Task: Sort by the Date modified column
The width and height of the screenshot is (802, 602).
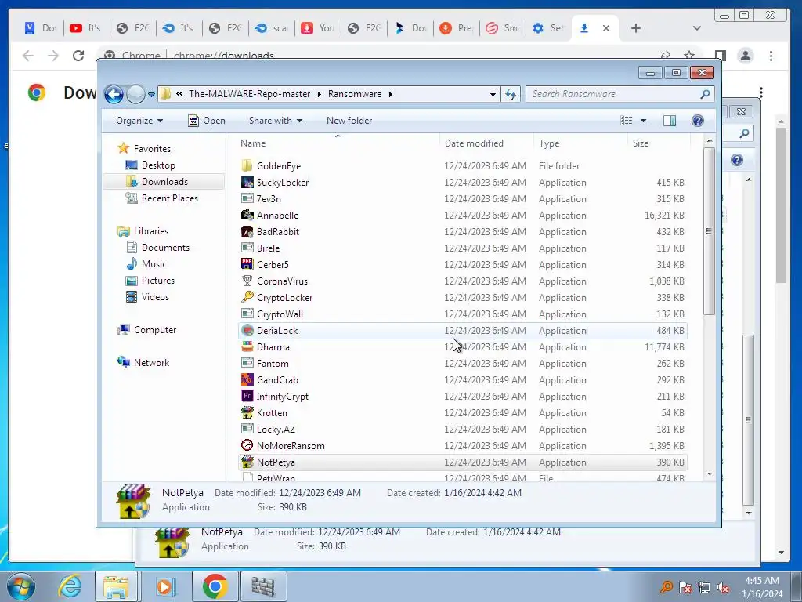Action: point(486,143)
